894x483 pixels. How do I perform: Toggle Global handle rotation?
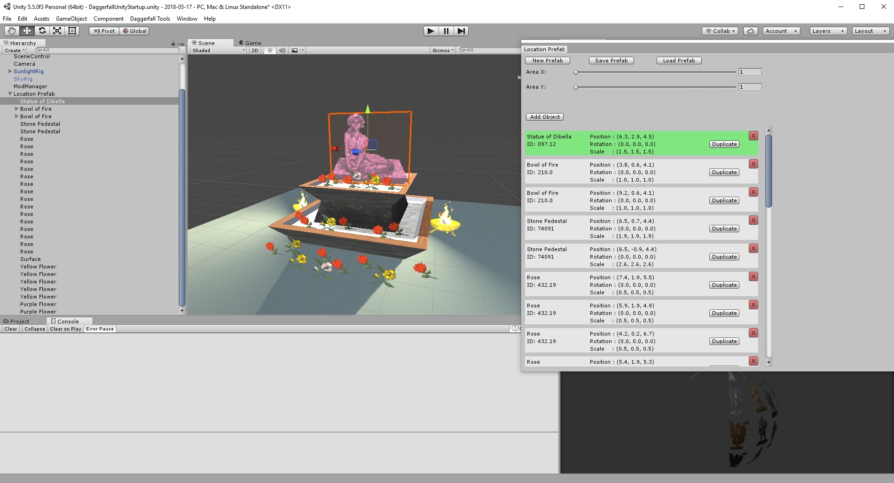(134, 31)
